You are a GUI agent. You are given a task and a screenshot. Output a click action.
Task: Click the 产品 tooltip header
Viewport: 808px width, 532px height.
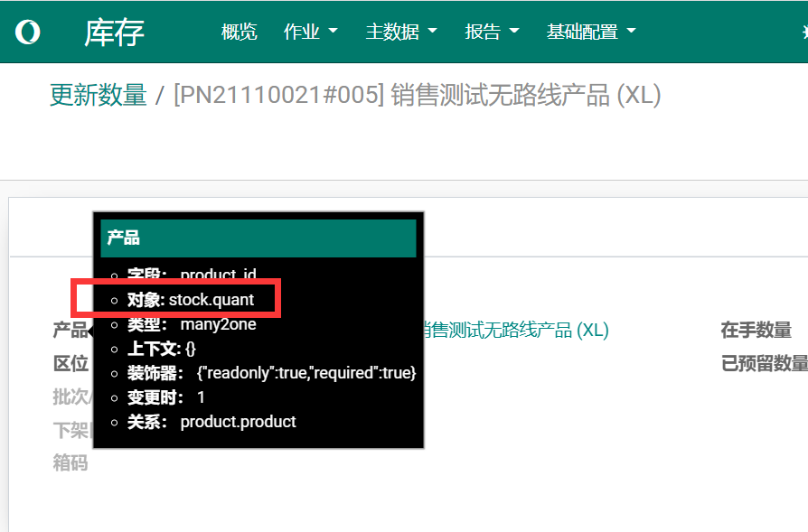[x=258, y=238]
